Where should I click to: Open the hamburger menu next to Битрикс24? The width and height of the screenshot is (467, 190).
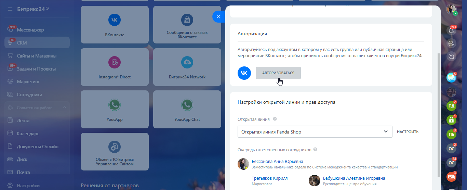click(x=10, y=9)
